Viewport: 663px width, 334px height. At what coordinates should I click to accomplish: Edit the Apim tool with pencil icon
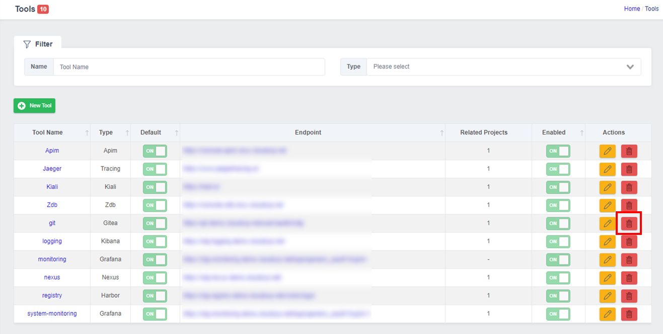click(608, 151)
